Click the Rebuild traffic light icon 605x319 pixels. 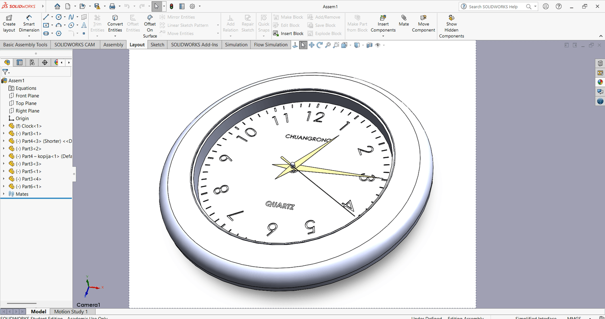pos(171,6)
